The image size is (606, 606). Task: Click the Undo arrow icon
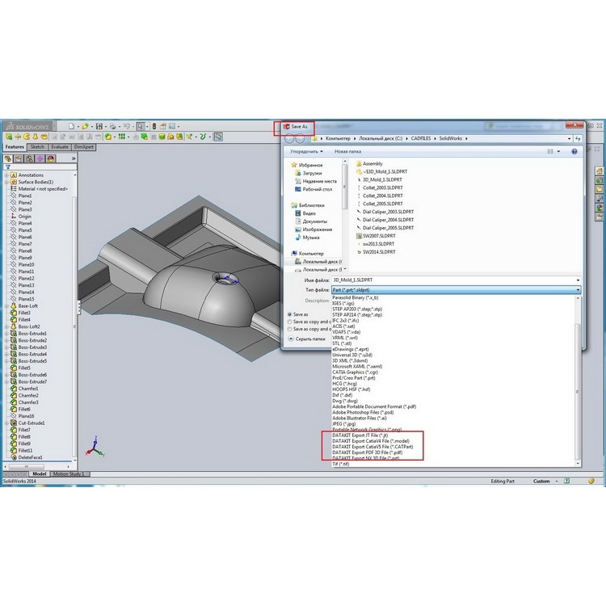click(x=126, y=126)
